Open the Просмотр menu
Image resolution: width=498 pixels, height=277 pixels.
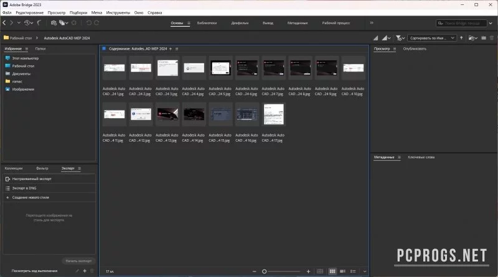(x=57, y=12)
